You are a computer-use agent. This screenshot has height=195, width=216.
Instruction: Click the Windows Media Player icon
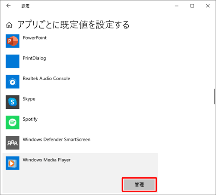13,163
